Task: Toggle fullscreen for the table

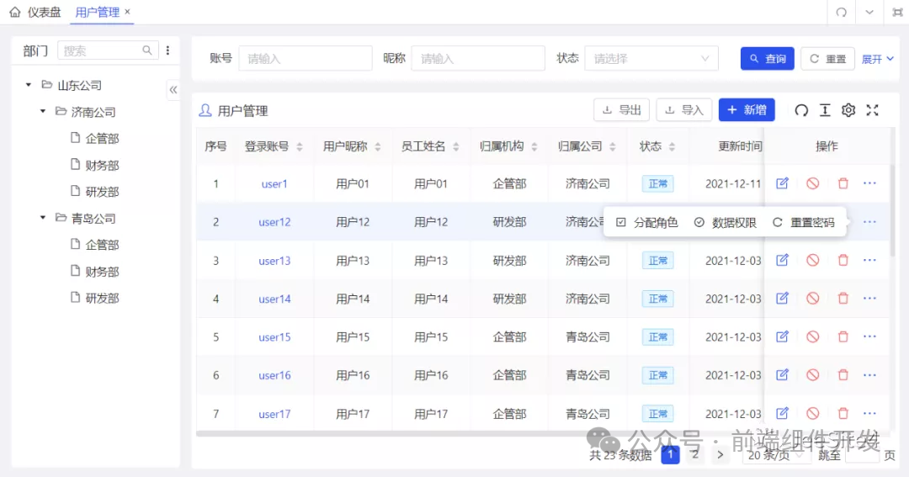Action: [x=873, y=110]
